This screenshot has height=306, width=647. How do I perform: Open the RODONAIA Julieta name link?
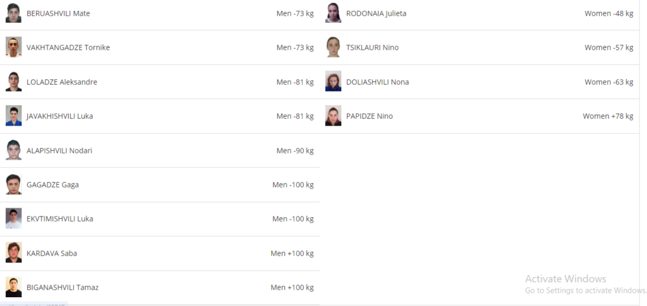tap(377, 13)
